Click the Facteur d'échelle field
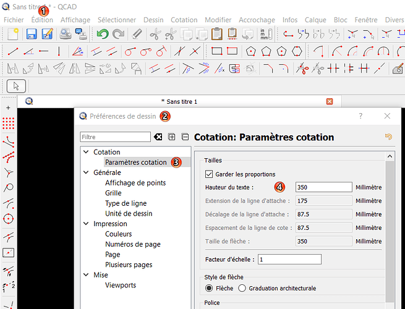The width and height of the screenshot is (405, 309). (289, 259)
